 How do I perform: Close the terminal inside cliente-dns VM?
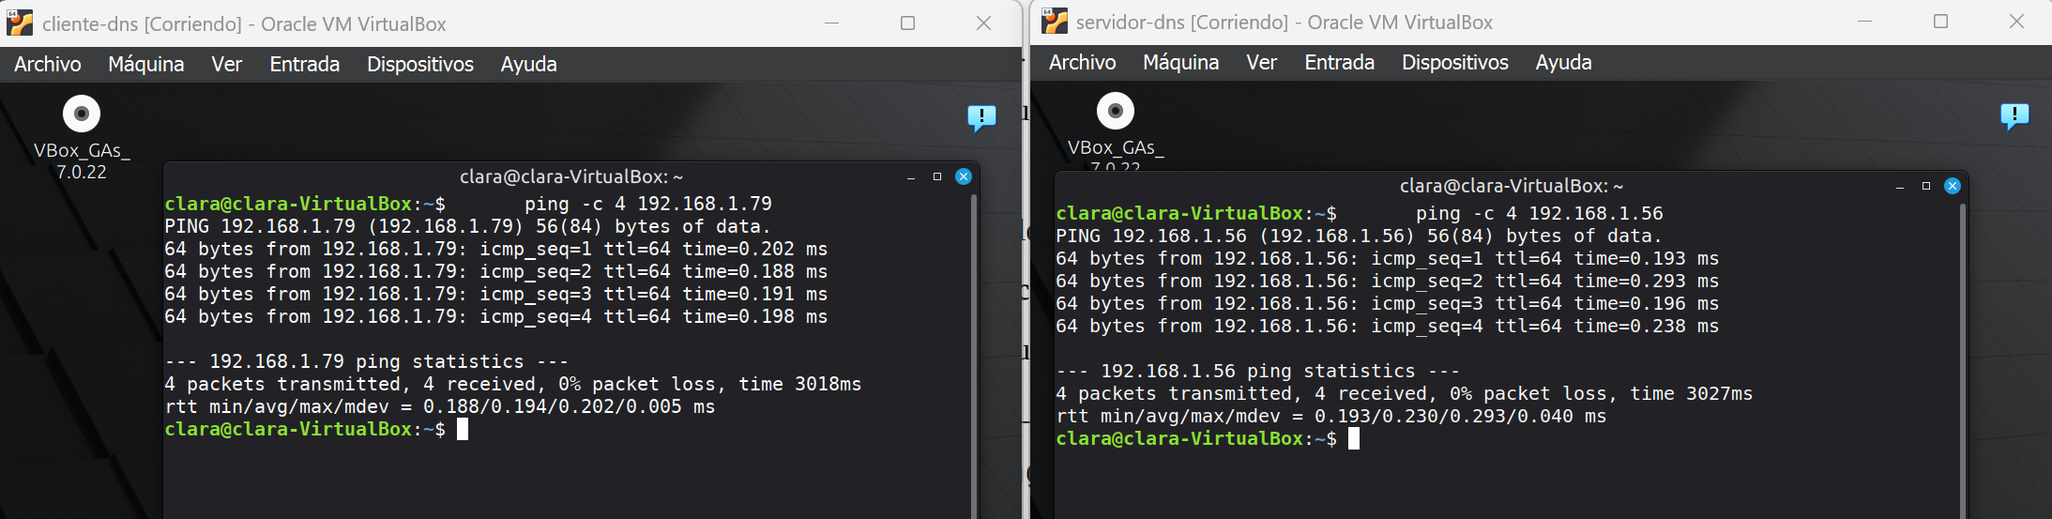964,176
